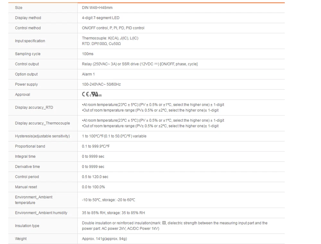Click the Sampling cycle 100ms value

[x=88, y=54]
